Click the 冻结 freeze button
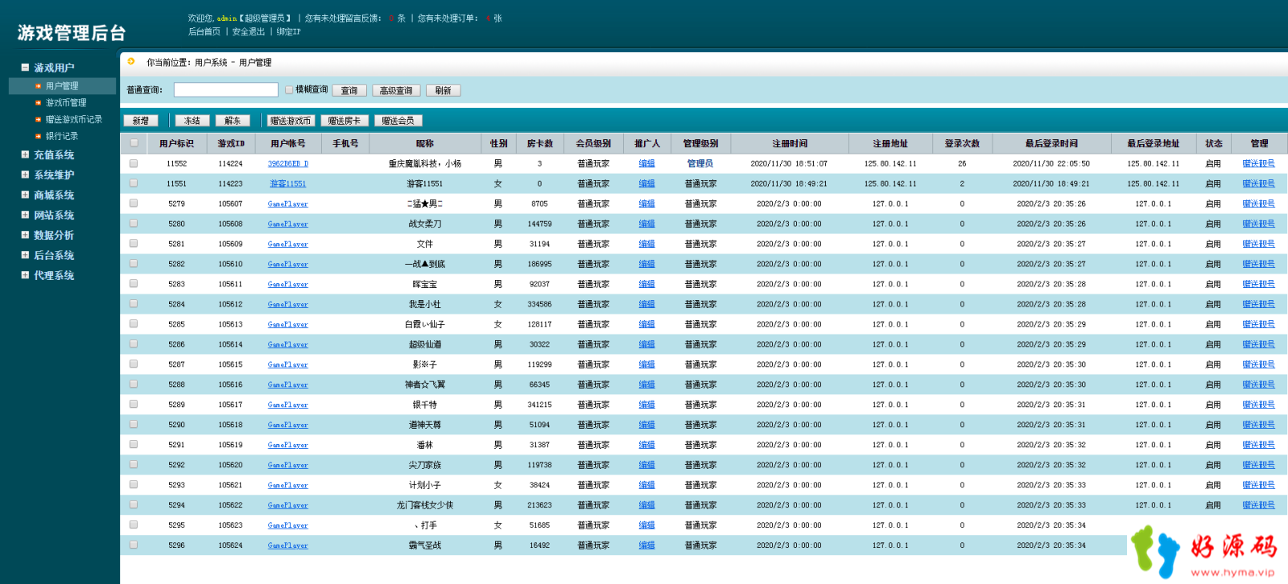This screenshot has width=1288, height=584. tap(192, 121)
